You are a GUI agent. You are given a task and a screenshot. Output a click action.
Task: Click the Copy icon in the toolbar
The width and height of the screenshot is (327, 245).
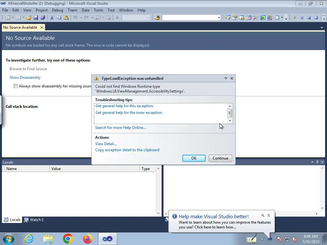click(59, 18)
